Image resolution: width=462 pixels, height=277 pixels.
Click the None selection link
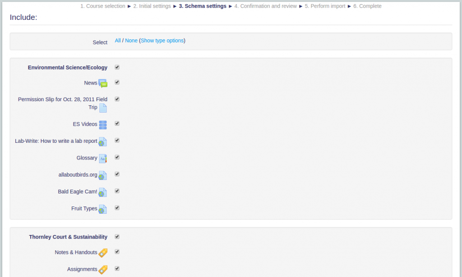[x=131, y=41]
